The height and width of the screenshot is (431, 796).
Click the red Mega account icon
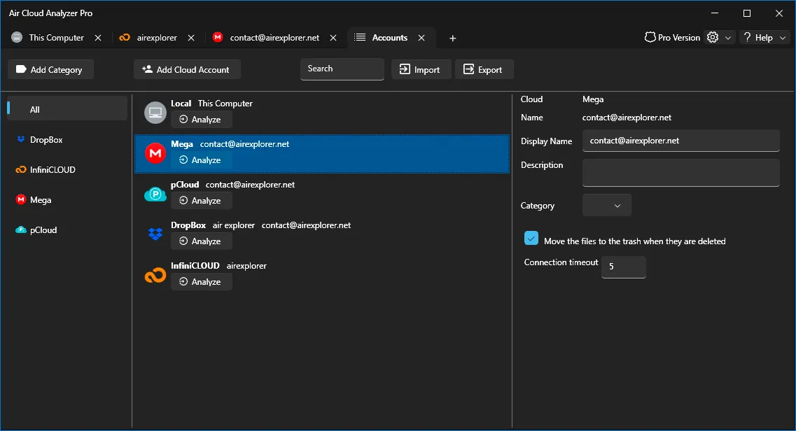click(x=155, y=153)
